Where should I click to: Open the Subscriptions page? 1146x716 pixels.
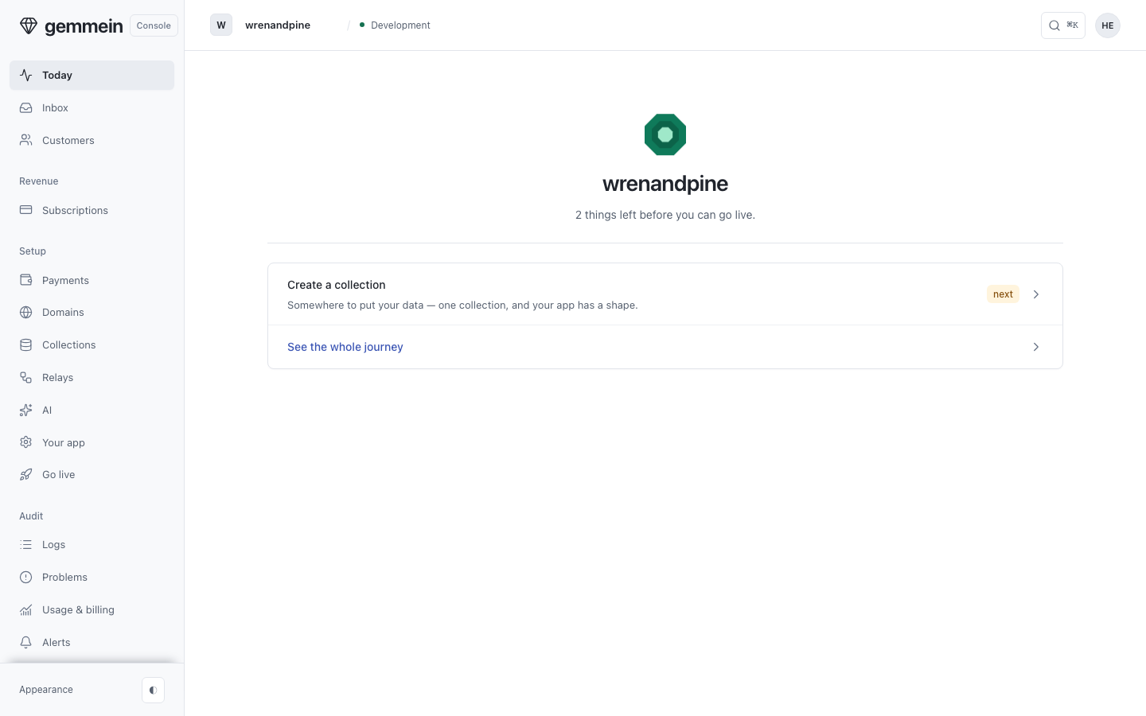(x=92, y=210)
